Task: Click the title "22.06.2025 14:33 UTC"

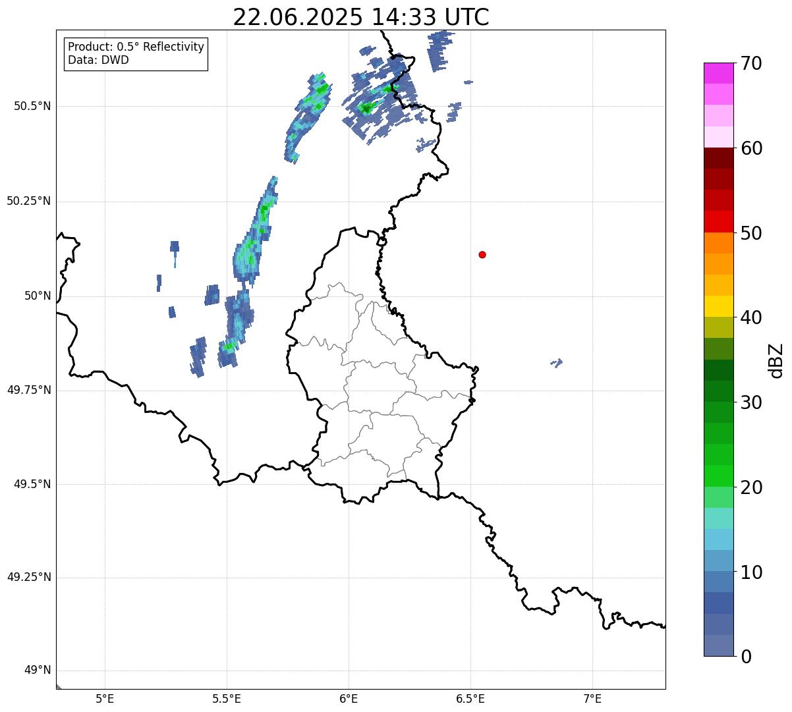Action: (361, 17)
